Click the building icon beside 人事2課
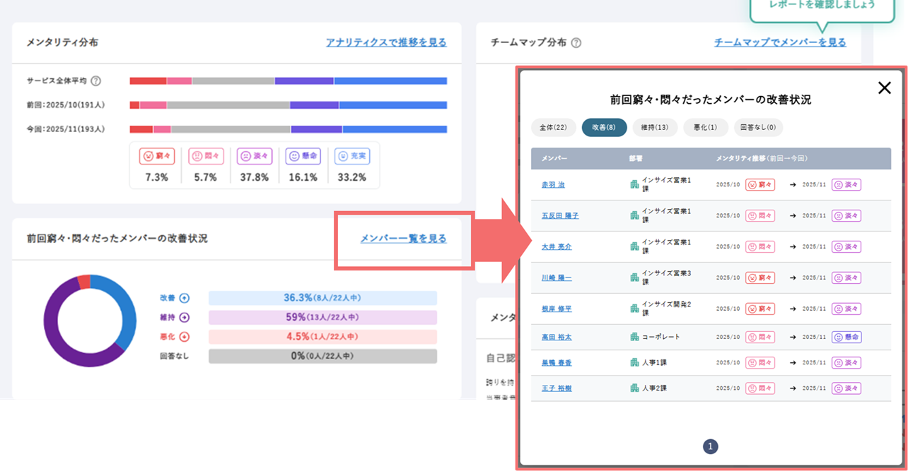 (x=634, y=388)
